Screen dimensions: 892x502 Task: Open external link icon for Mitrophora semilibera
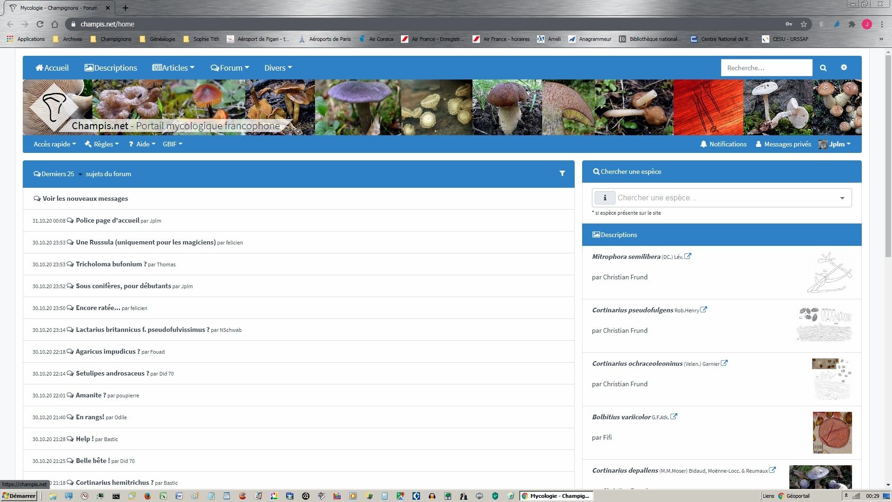click(x=688, y=256)
